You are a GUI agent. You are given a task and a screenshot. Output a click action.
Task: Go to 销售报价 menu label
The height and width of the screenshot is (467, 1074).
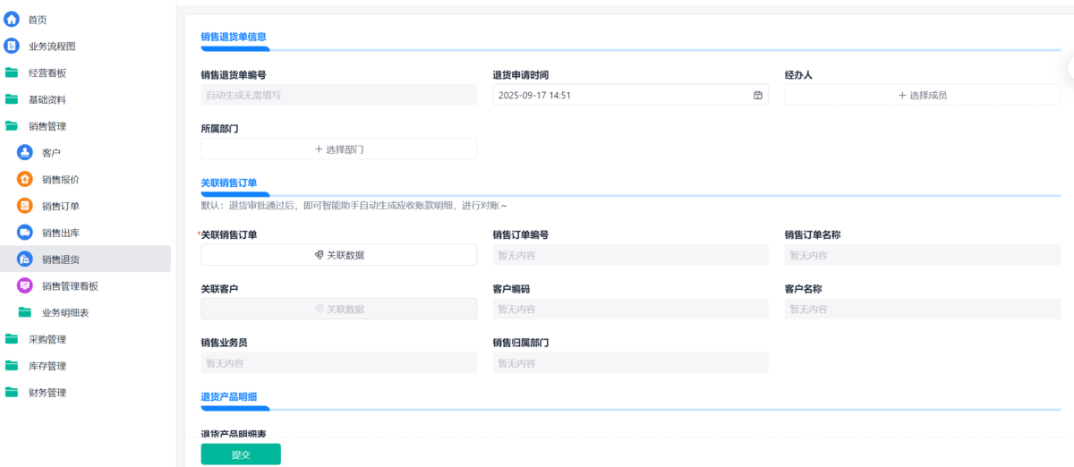[61, 179]
